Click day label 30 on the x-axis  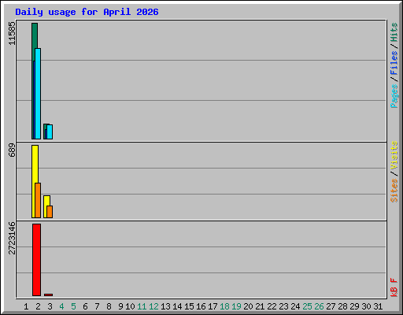[366, 306]
